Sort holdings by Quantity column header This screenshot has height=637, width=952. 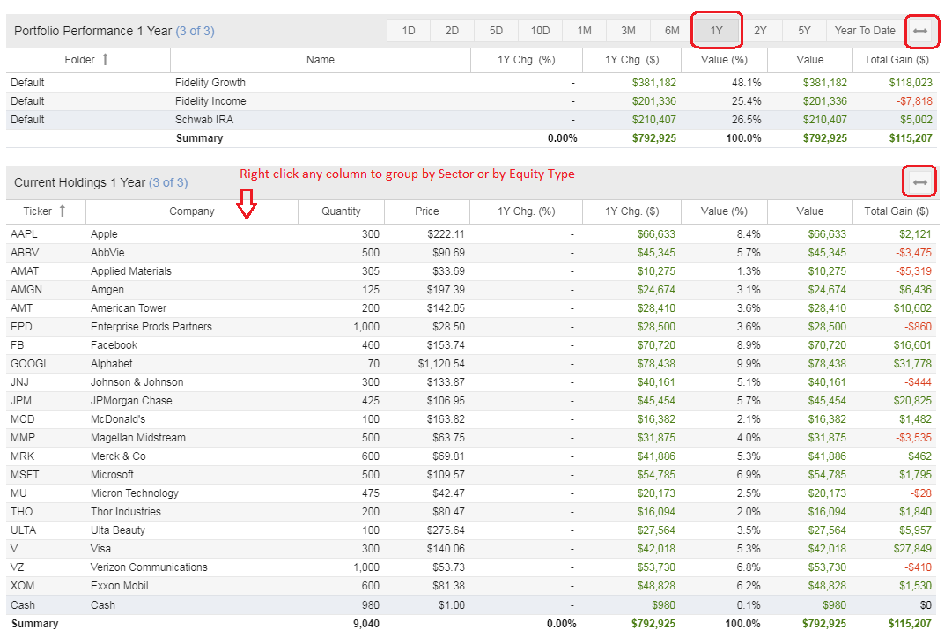pyautogui.click(x=341, y=211)
